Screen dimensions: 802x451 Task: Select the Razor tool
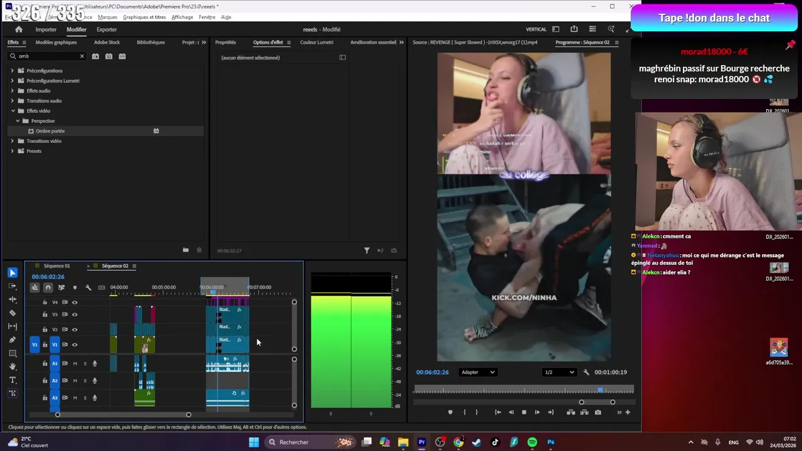(13, 313)
